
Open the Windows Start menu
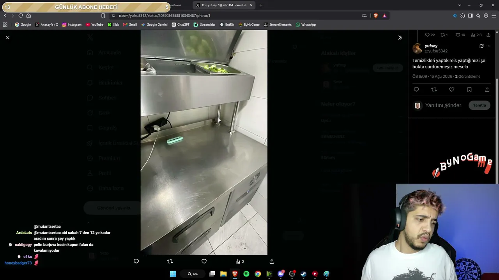173,274
